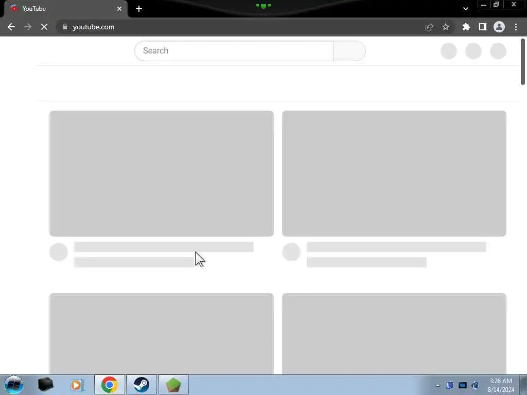
Task: Restore down the Chrome window
Action: [497, 5]
